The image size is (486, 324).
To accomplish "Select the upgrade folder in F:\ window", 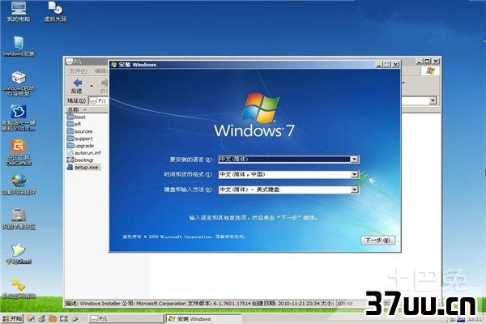I will 80,146.
